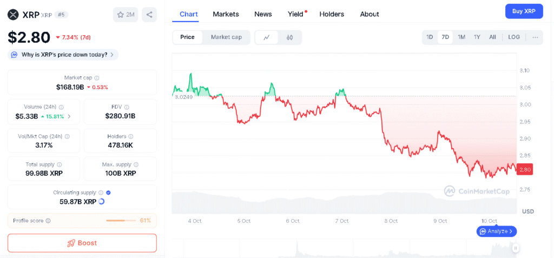554x258 pixels.
Task: Click the Market cap info icon
Action: click(x=97, y=78)
